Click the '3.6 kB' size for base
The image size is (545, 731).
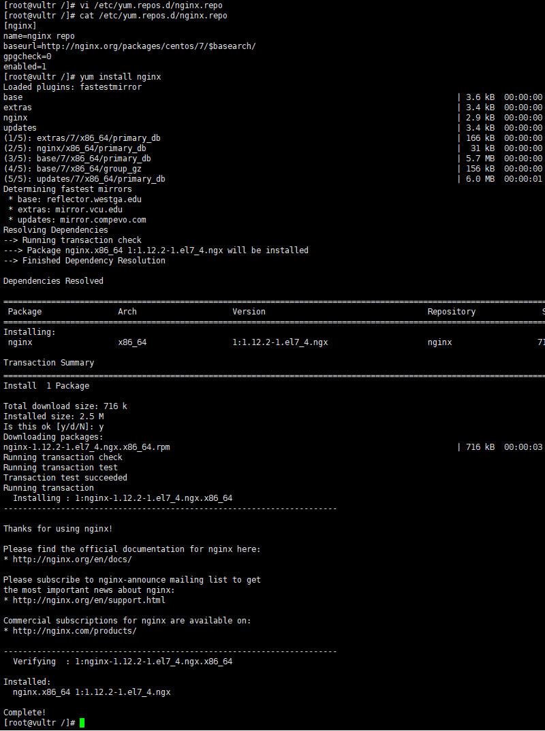tap(480, 97)
